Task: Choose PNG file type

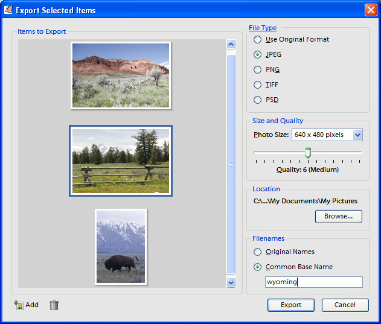Action: point(258,70)
